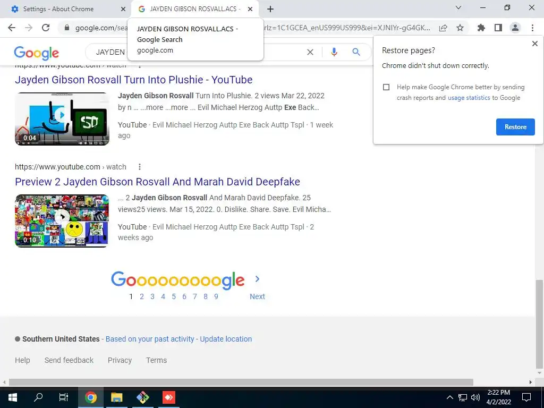Open the Help footer link

[22, 360]
